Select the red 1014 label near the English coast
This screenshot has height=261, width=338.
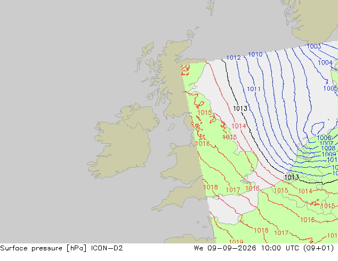click(239, 126)
